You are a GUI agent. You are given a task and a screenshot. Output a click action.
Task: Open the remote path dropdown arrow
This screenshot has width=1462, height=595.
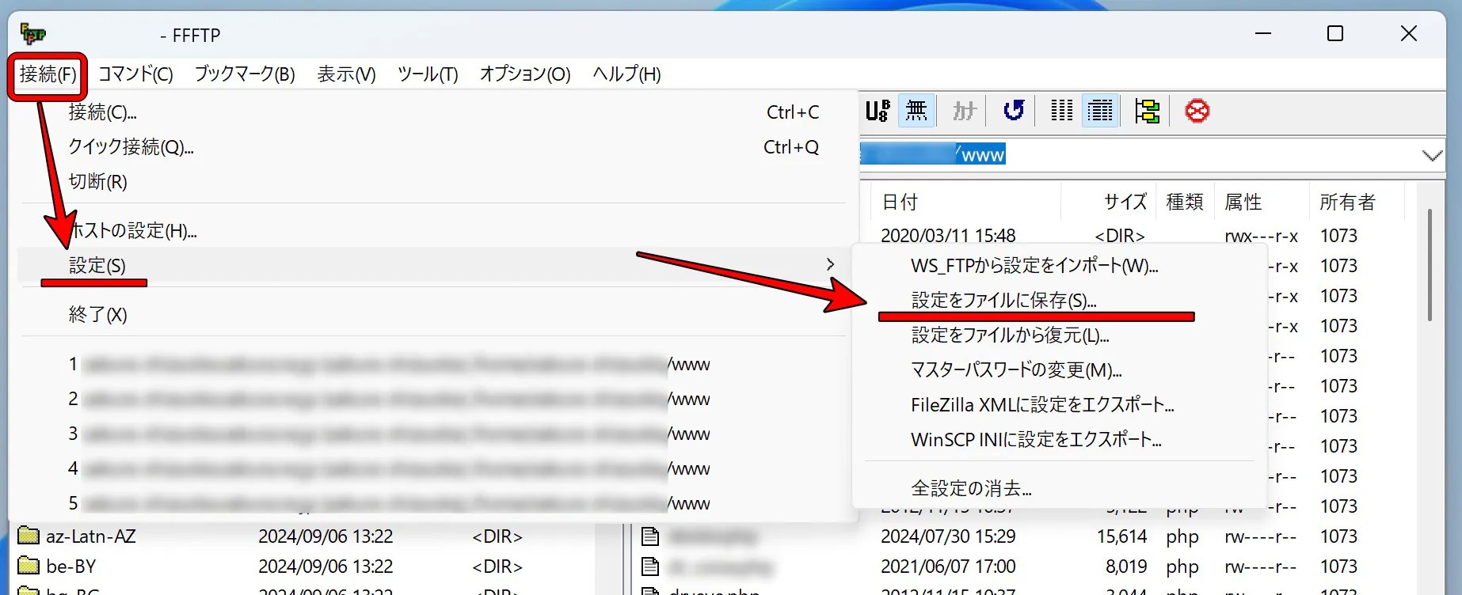point(1431,155)
